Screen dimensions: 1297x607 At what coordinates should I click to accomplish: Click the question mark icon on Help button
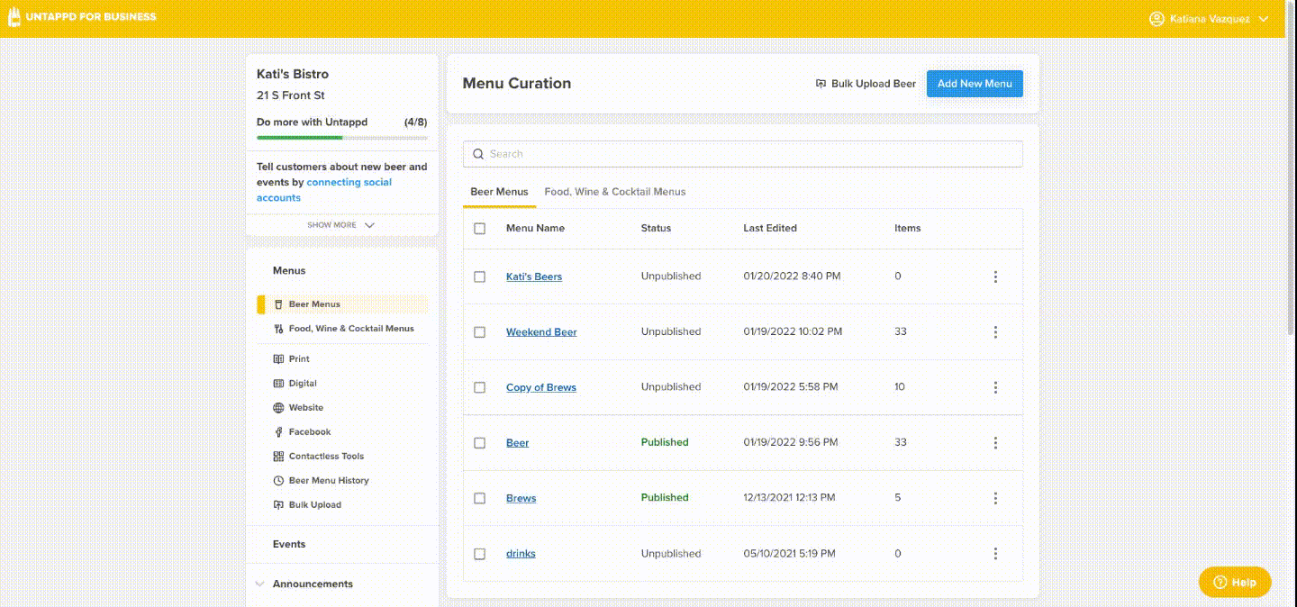(1220, 582)
